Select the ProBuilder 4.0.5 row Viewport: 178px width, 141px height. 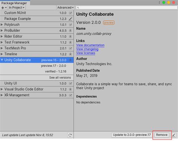click(x=37, y=31)
